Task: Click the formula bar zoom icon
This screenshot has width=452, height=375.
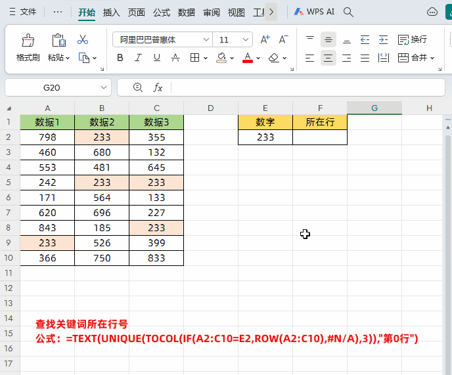Action: click(138, 87)
